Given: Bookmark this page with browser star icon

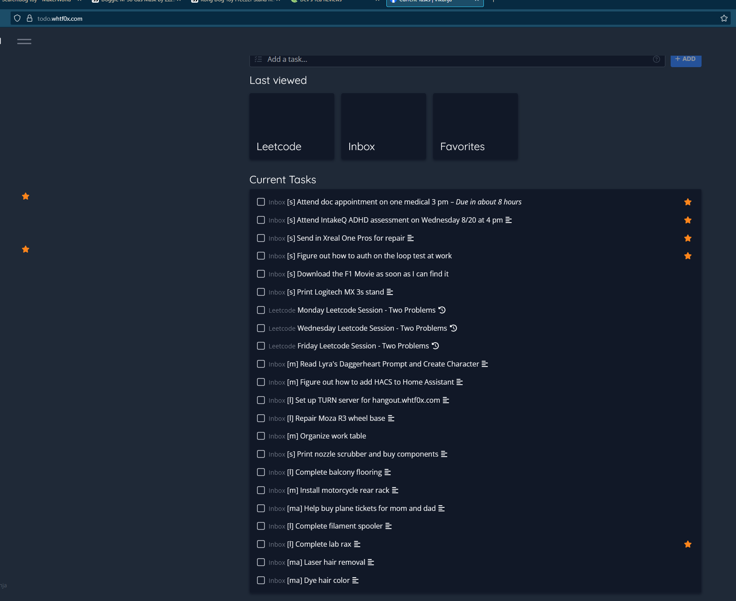Looking at the screenshot, I should pos(724,19).
